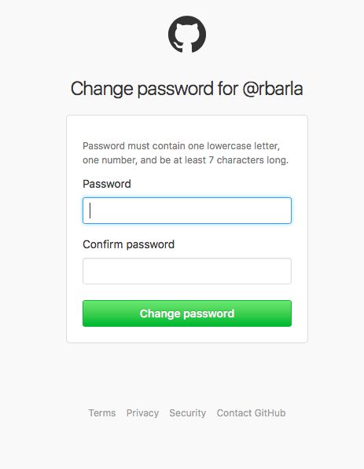Select the @rbarla username in the heading
The height and width of the screenshot is (469, 364).
pyautogui.click(x=273, y=89)
